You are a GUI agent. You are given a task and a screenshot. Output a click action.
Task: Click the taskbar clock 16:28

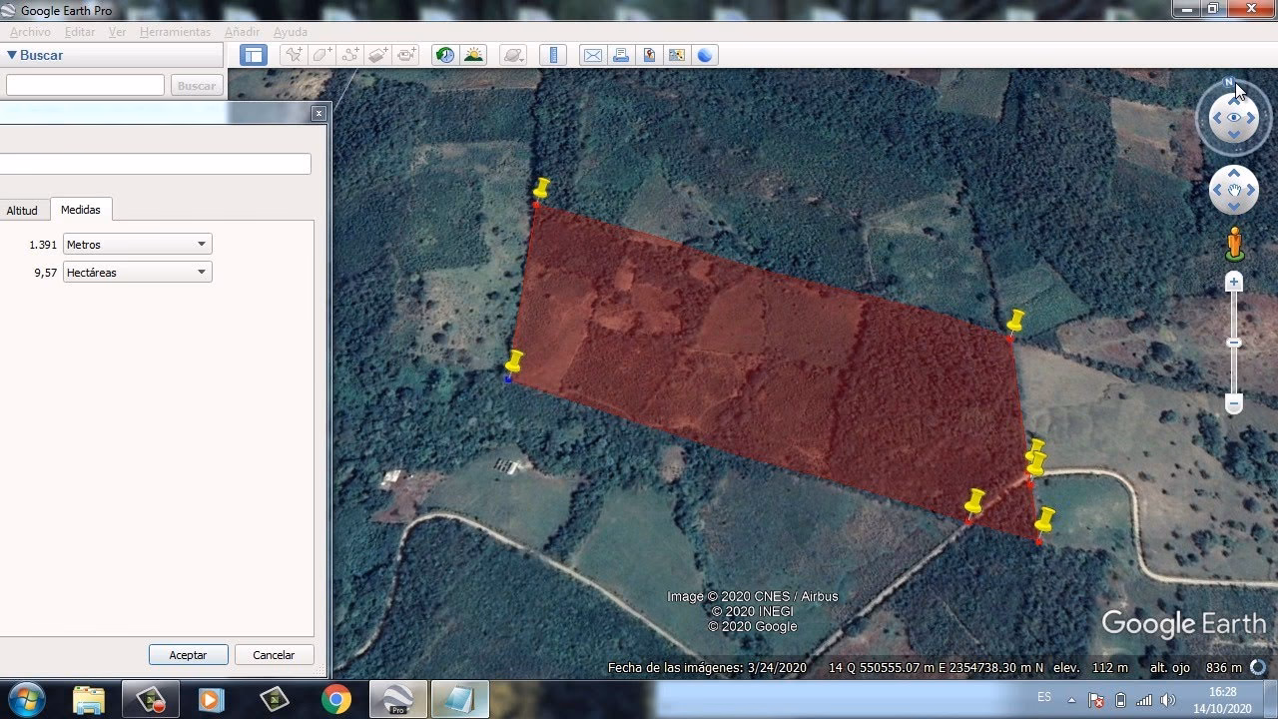pos(1222,692)
